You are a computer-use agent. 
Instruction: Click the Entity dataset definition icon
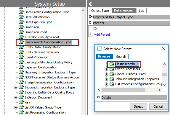click(x=21, y=52)
